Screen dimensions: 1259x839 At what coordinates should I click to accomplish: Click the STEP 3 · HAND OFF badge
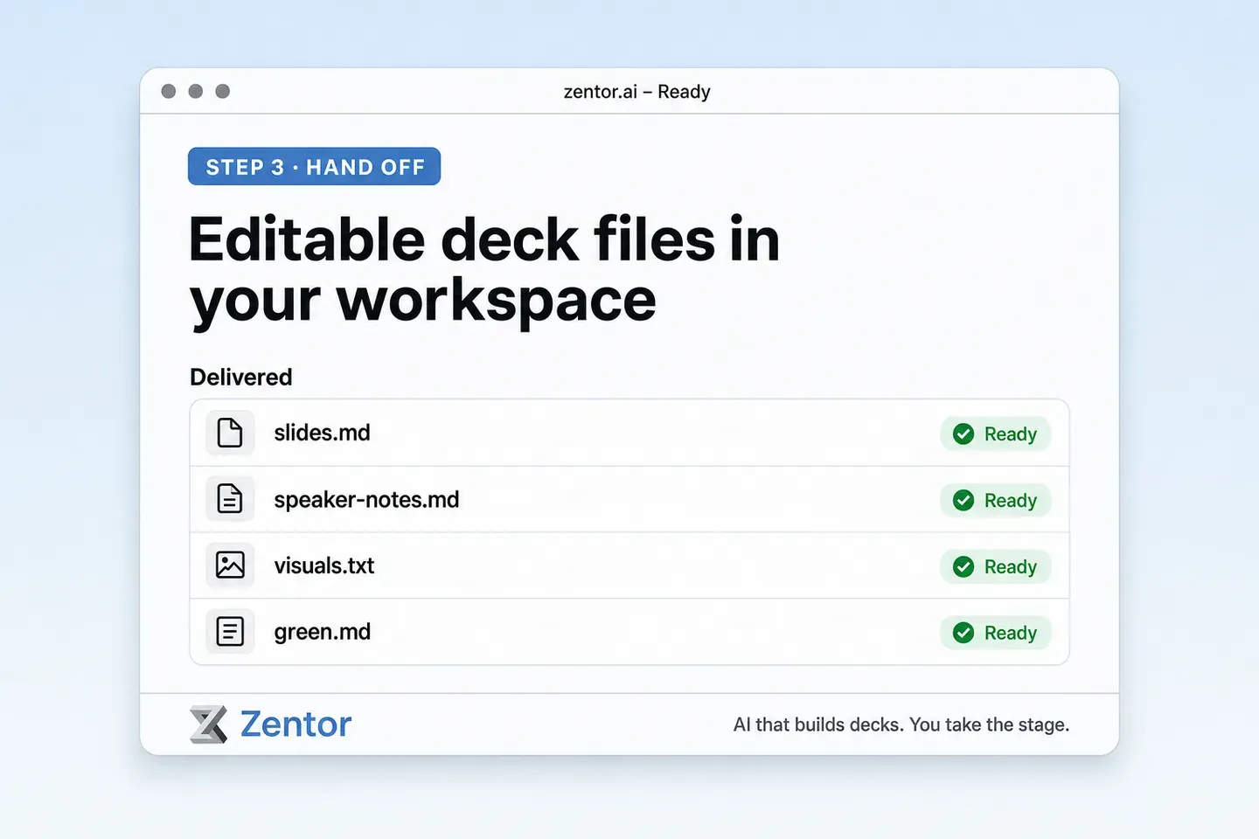[314, 167]
